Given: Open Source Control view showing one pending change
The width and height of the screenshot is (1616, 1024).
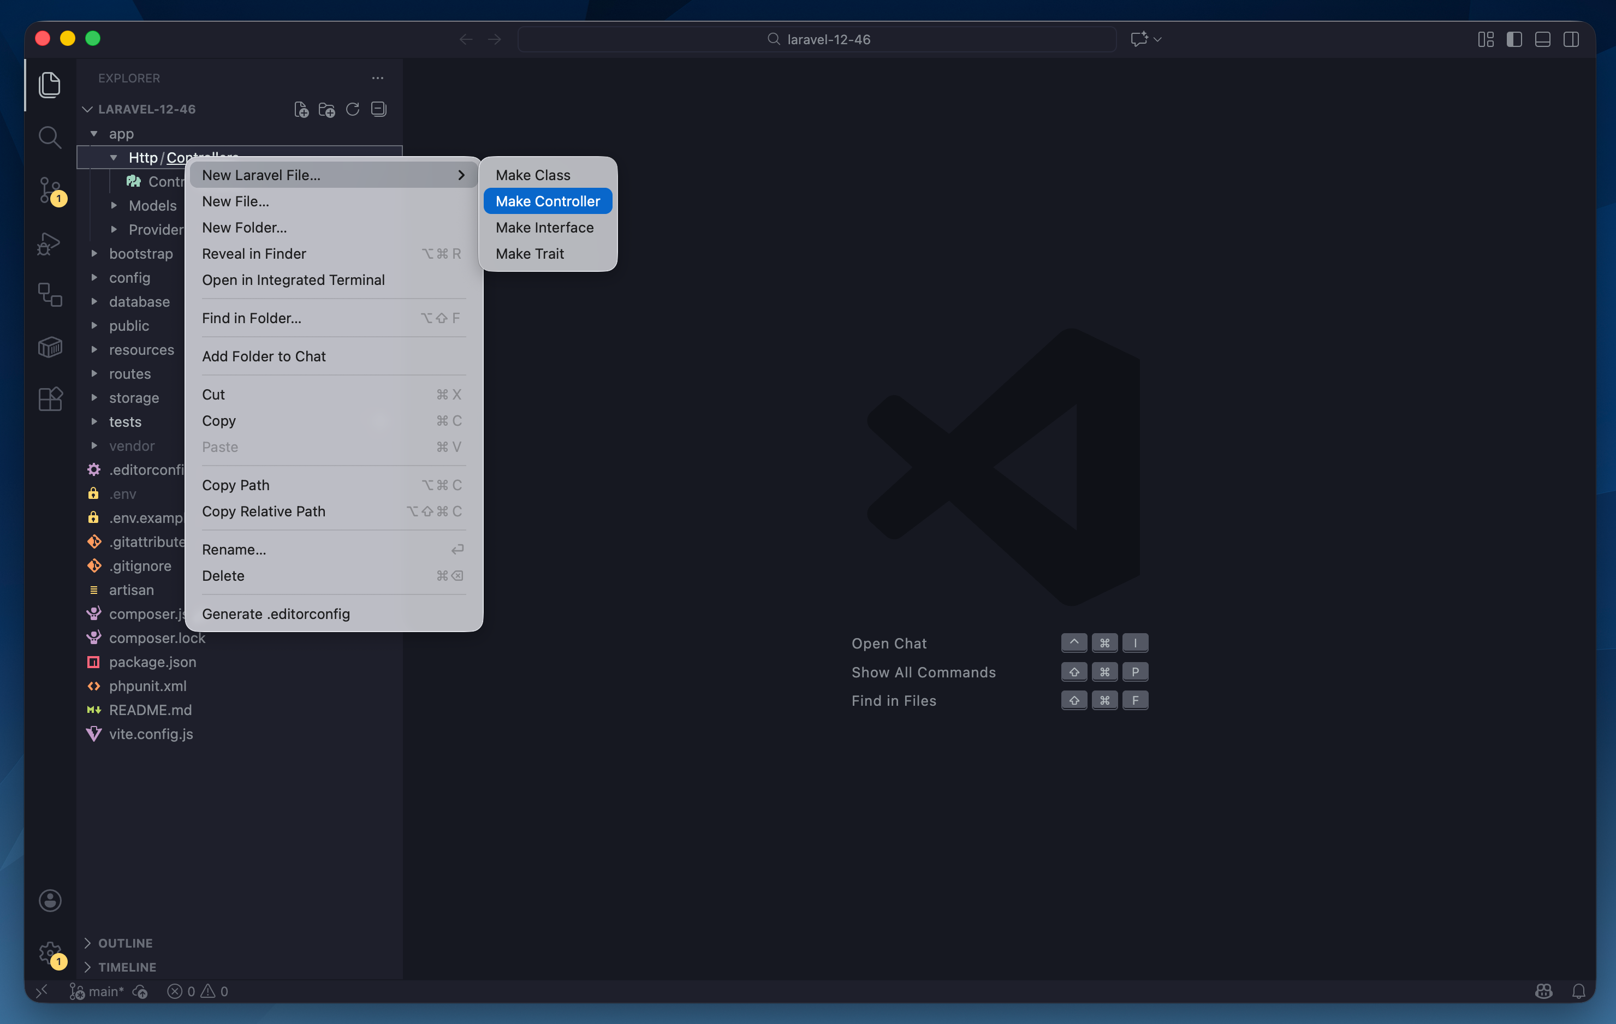Looking at the screenshot, I should tap(50, 190).
